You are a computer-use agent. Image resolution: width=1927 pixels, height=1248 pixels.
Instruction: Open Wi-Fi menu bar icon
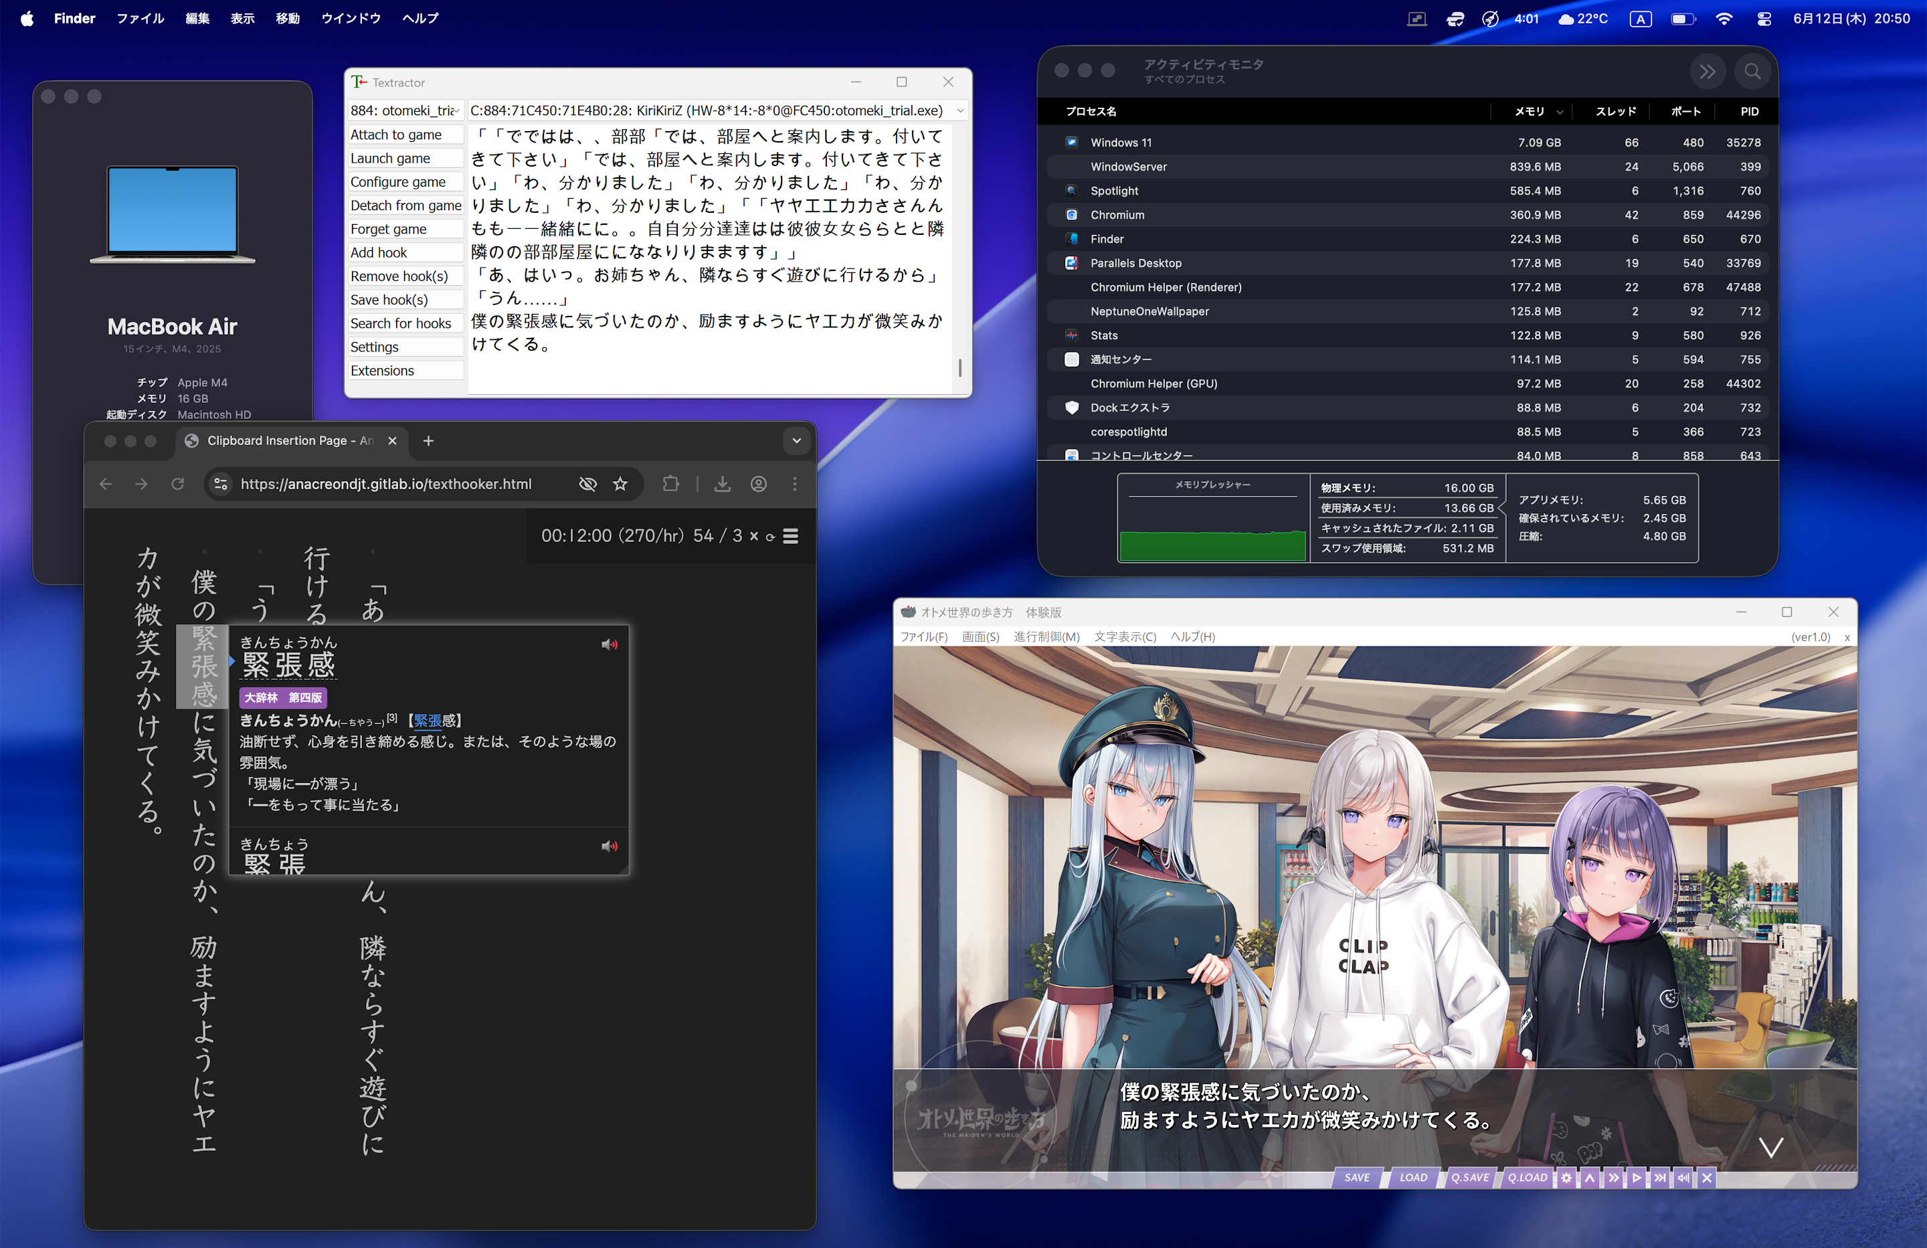[1724, 19]
